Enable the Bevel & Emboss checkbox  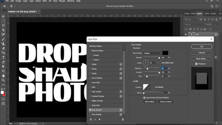click(90, 51)
